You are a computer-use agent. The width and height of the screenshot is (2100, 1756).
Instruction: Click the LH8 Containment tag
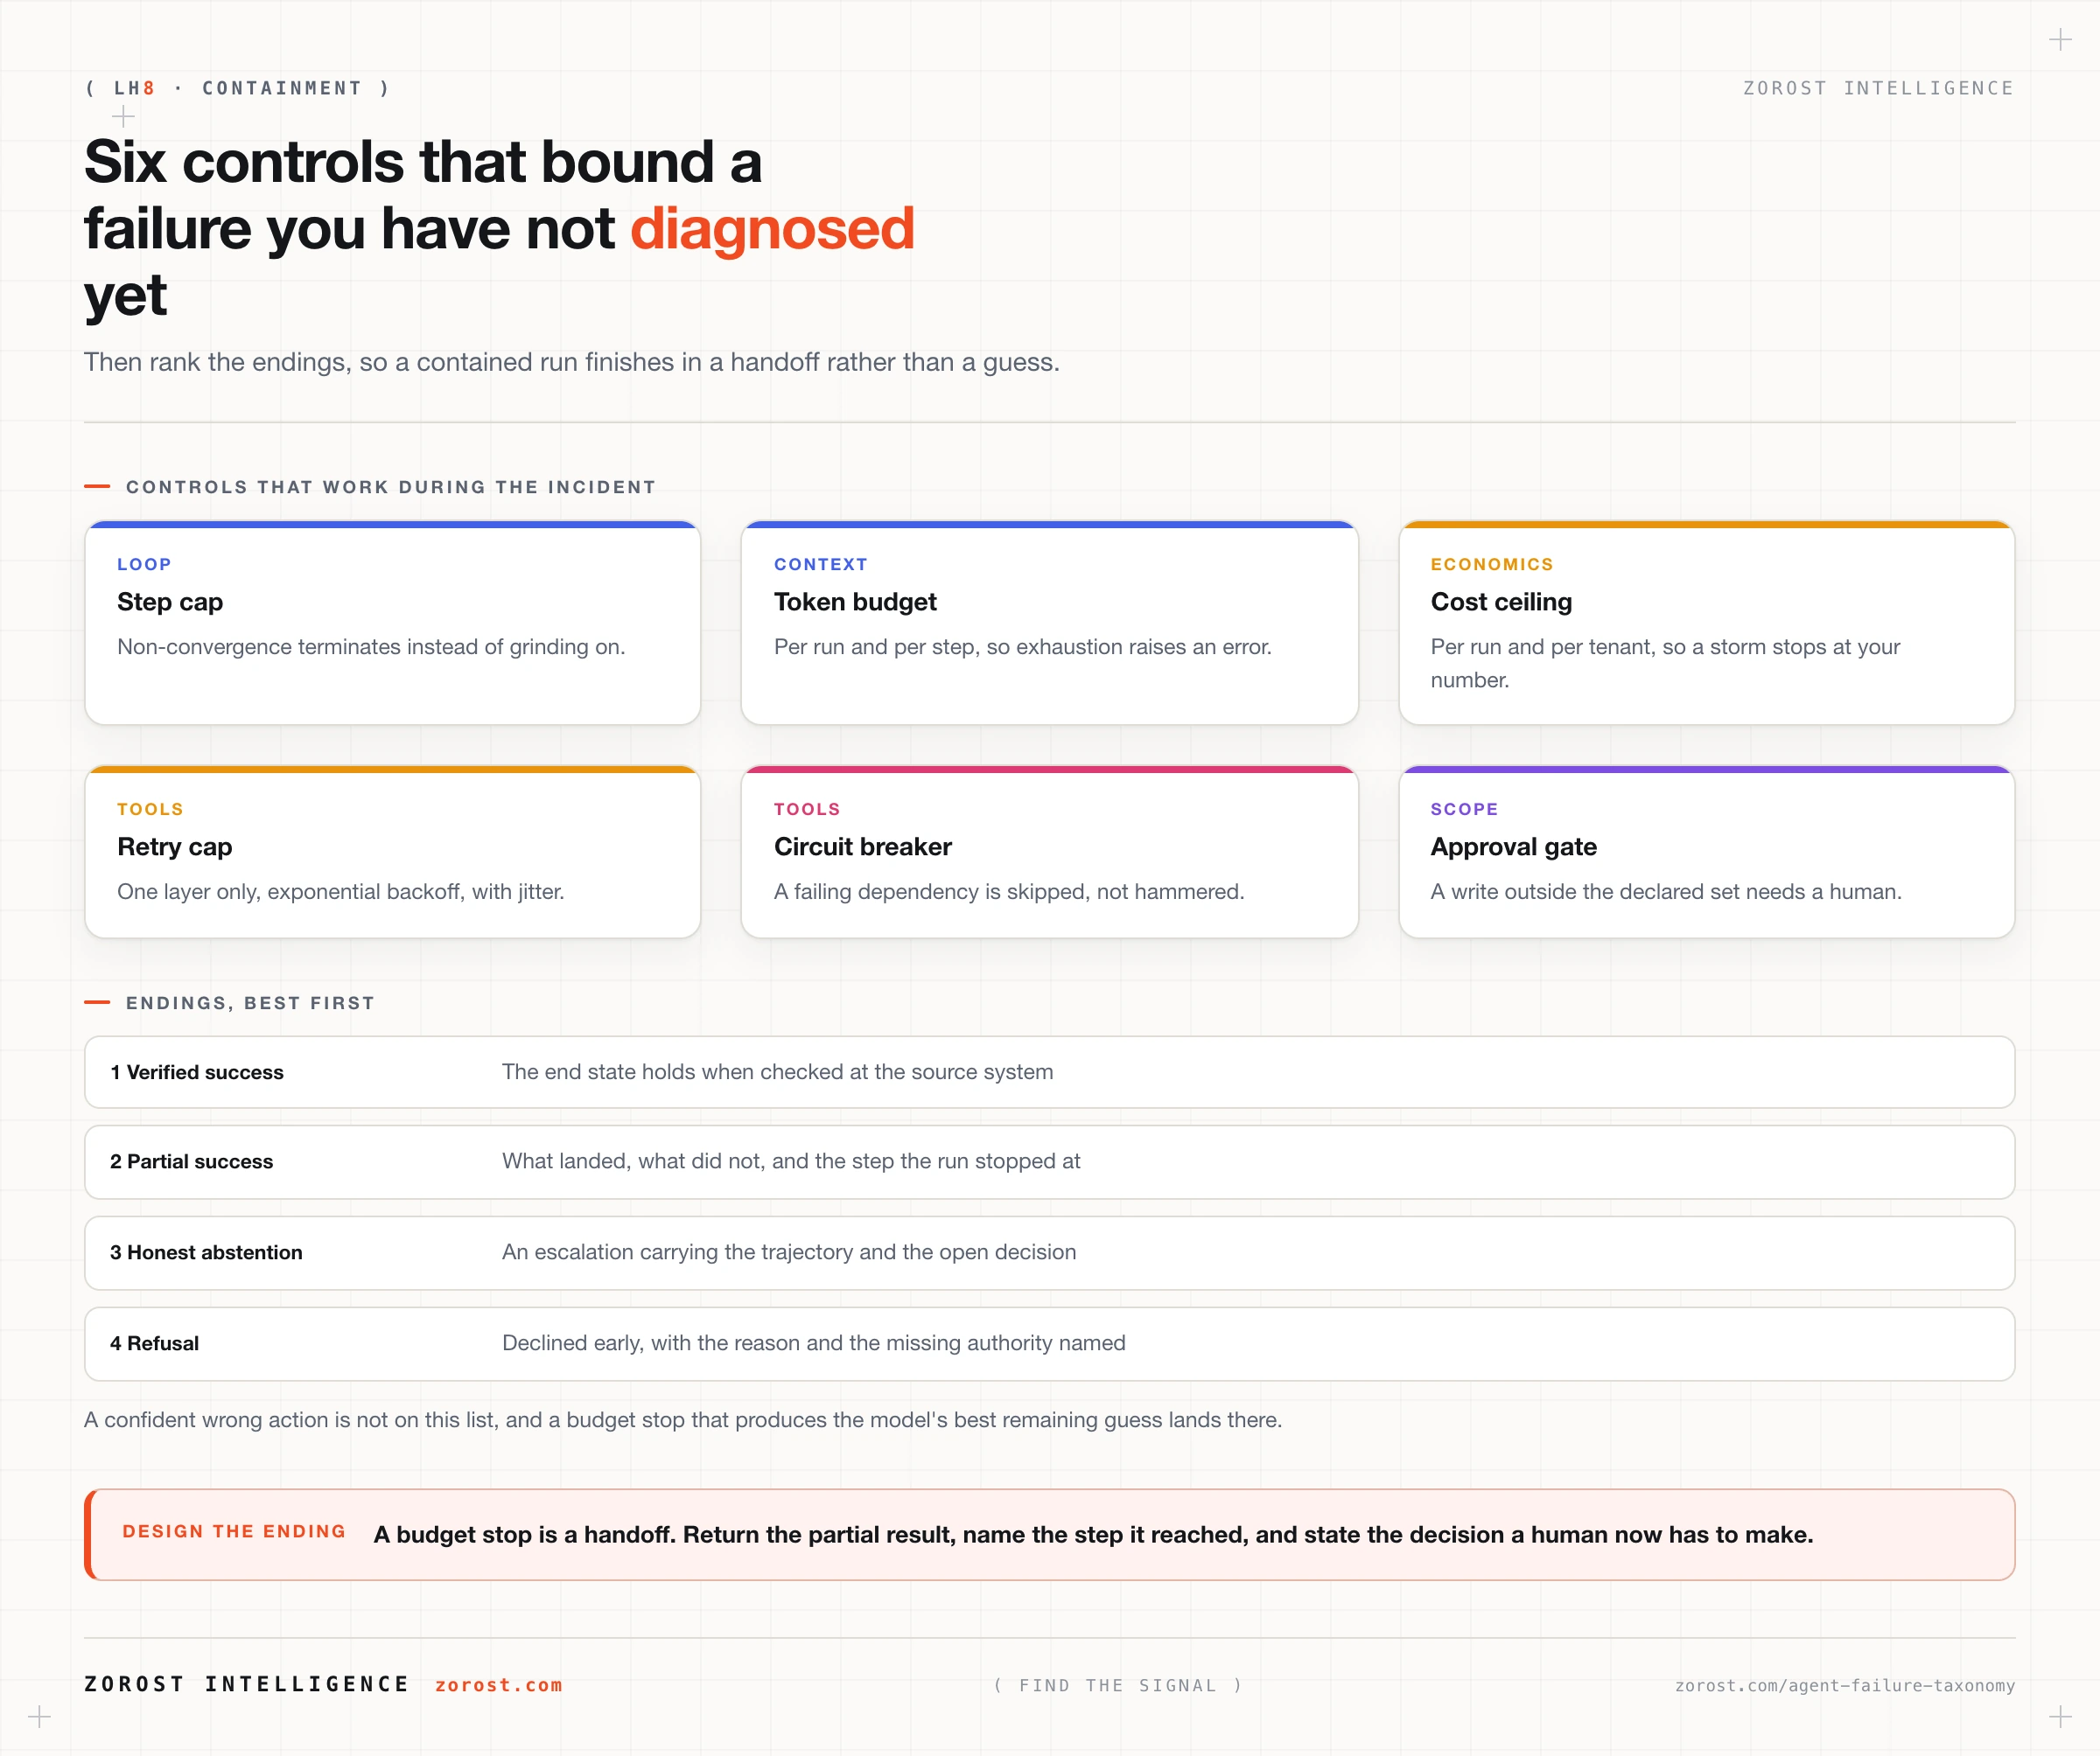[238, 88]
